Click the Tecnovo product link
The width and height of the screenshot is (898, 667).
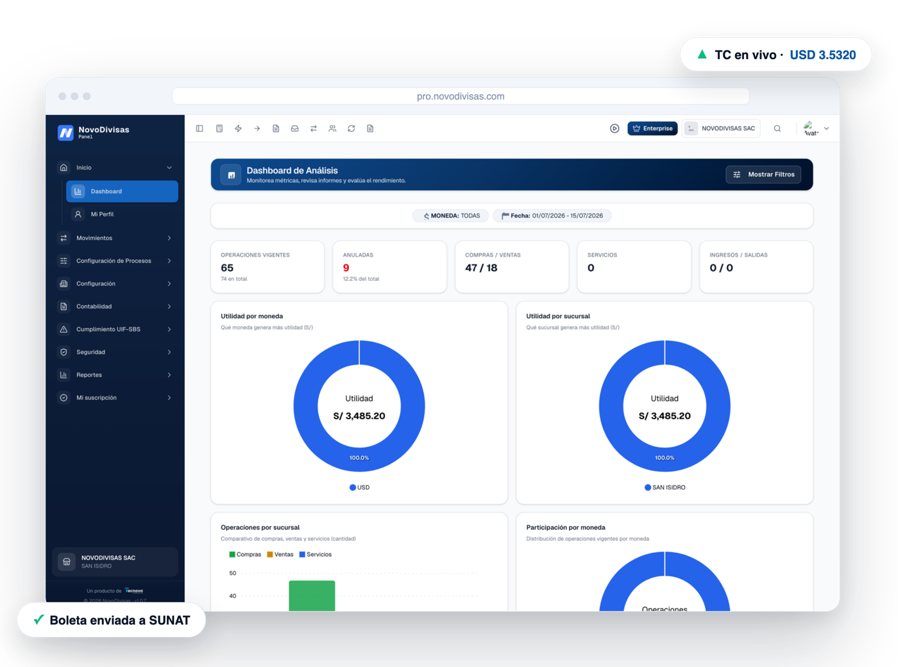tap(134, 591)
